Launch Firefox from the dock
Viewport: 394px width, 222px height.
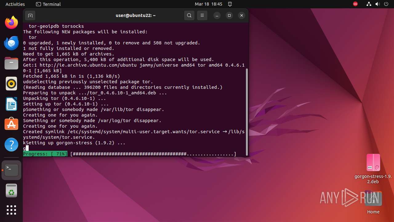11,23
